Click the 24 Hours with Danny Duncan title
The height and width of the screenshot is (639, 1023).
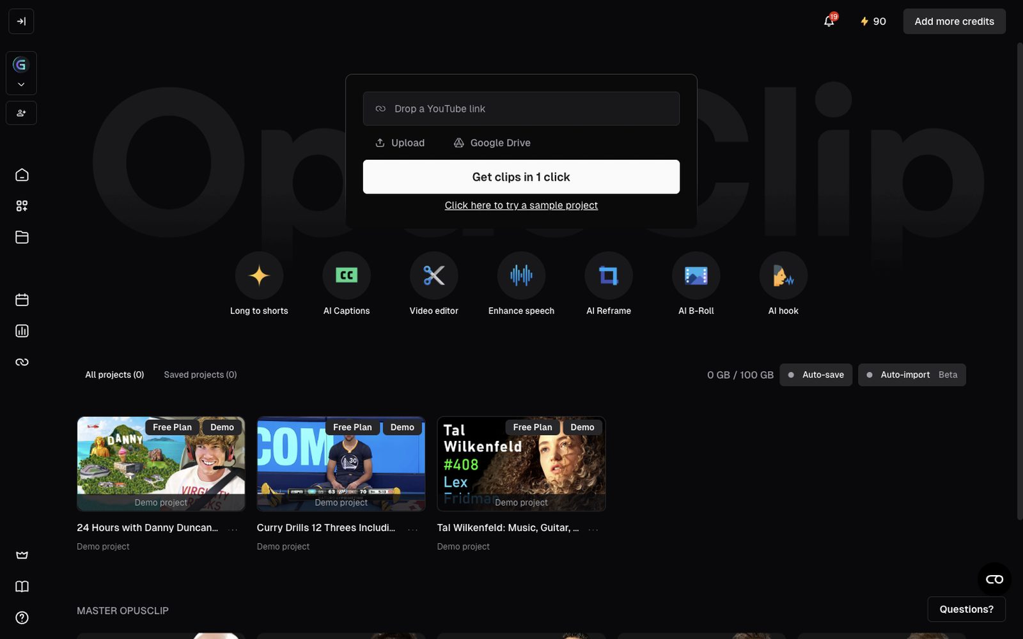tap(147, 528)
